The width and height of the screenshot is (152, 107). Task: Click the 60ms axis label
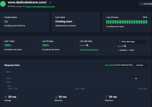[9, 78]
